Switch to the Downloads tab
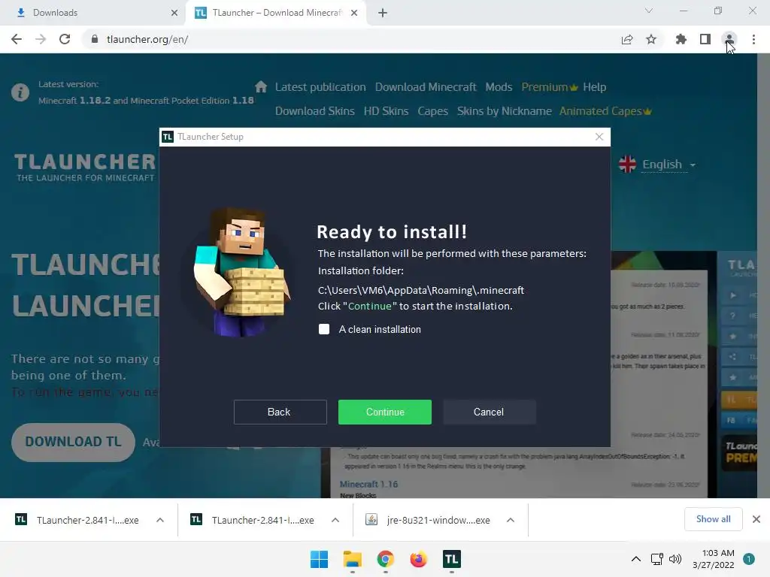Image resolution: width=770 pixels, height=577 pixels. tap(93, 13)
